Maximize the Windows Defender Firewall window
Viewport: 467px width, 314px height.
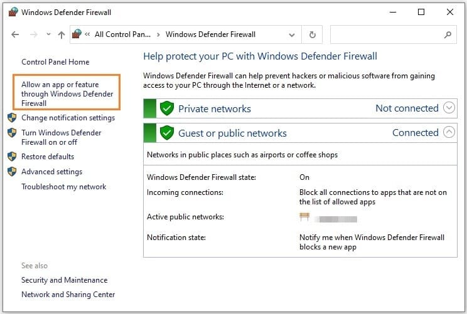421,12
